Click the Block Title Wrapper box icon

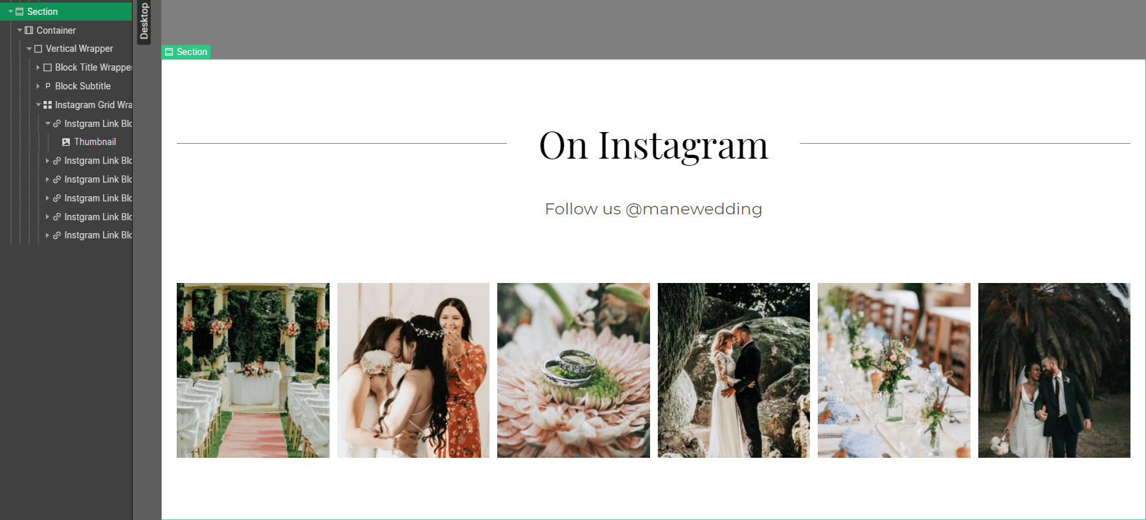[x=47, y=67]
